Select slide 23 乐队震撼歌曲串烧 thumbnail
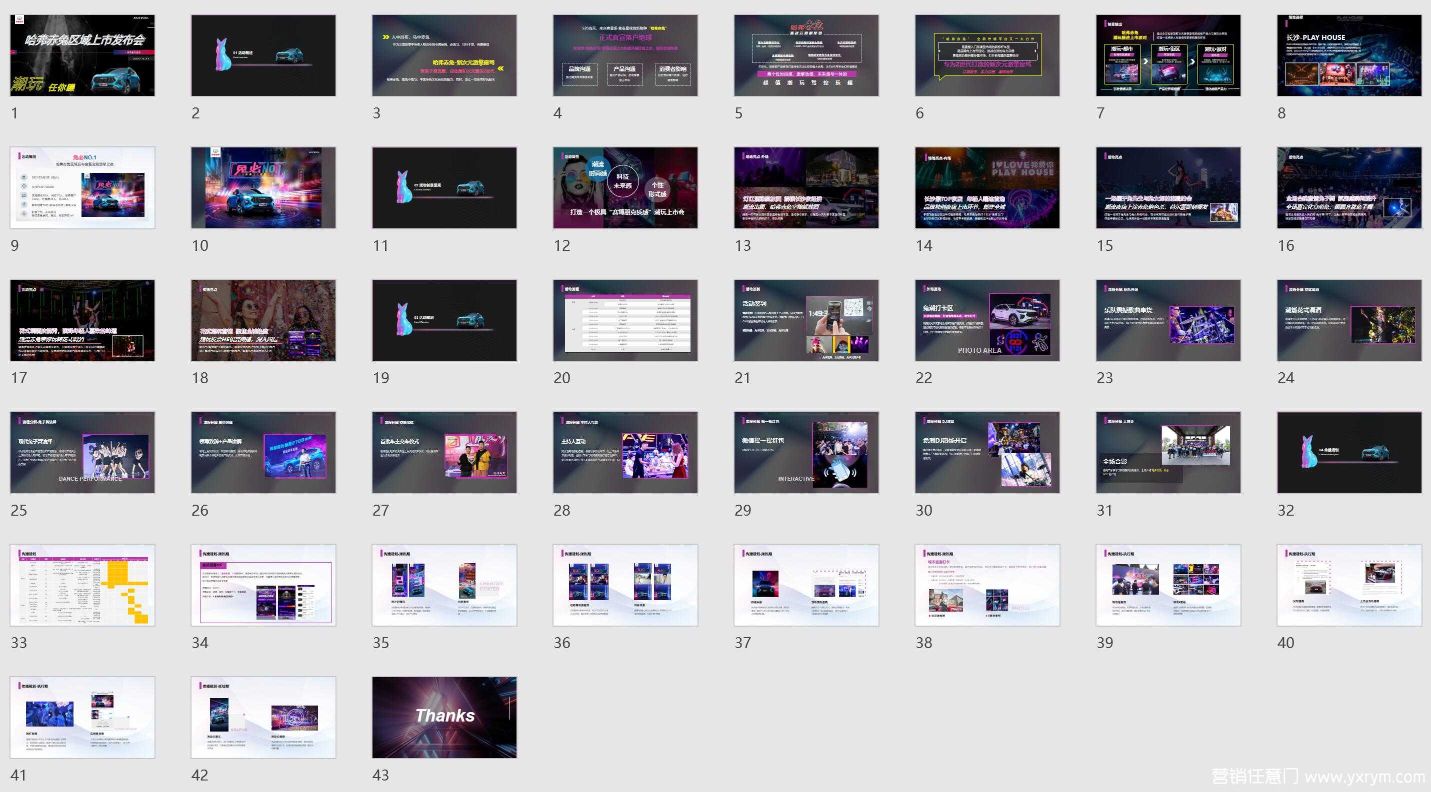Viewport: 1431px width, 792px height. [1169, 320]
